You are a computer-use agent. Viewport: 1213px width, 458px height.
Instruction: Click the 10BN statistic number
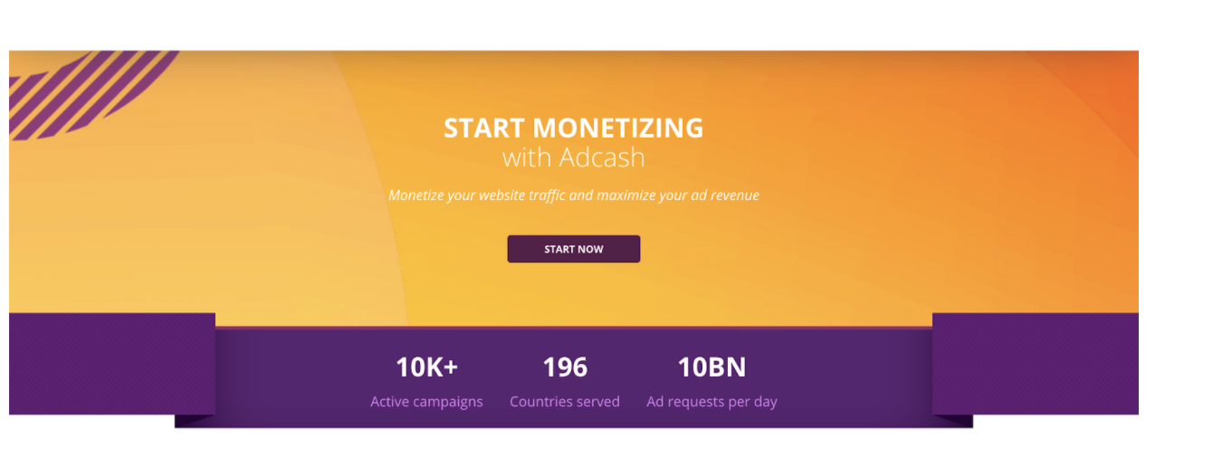pyautogui.click(x=712, y=367)
